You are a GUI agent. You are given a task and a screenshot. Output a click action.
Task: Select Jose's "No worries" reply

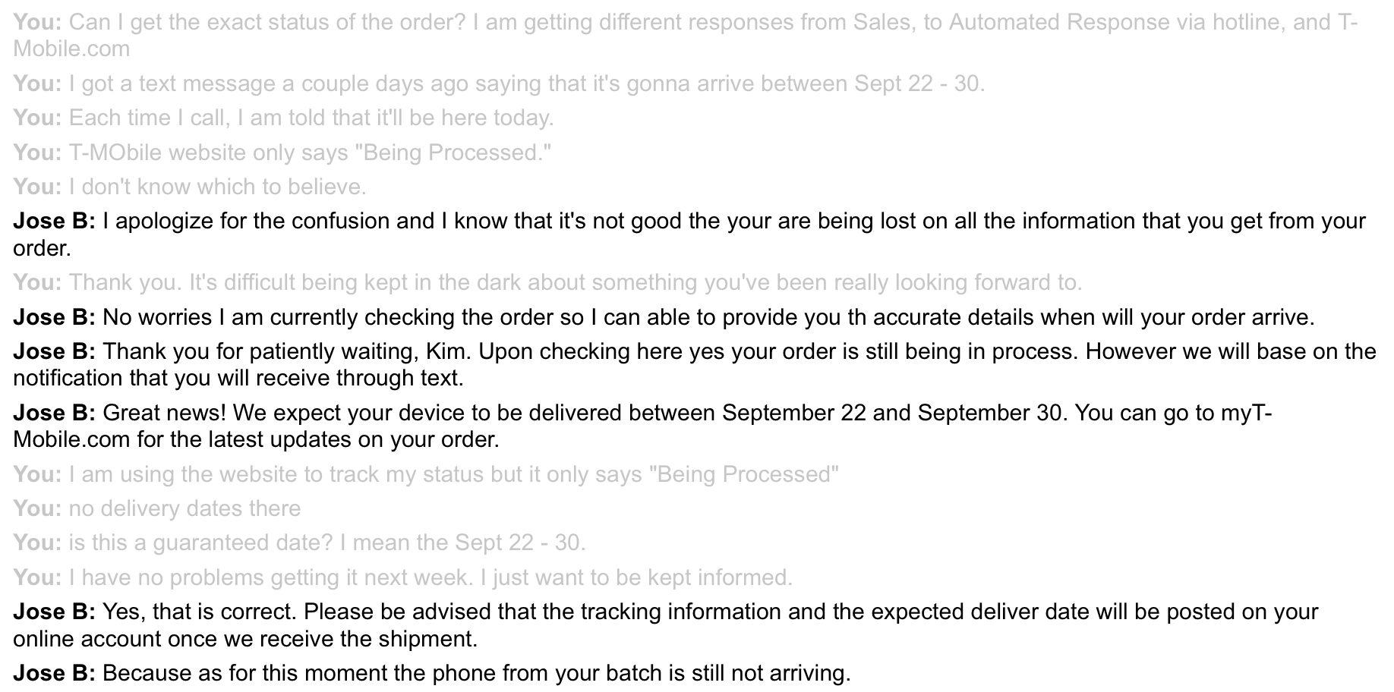click(664, 317)
